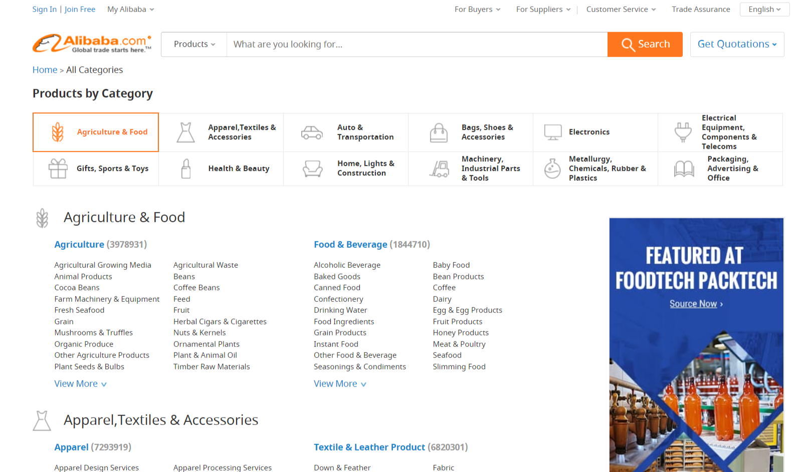Viewport: 798px width, 472px height.
Task: Open the Products search-type dropdown
Action: point(194,45)
